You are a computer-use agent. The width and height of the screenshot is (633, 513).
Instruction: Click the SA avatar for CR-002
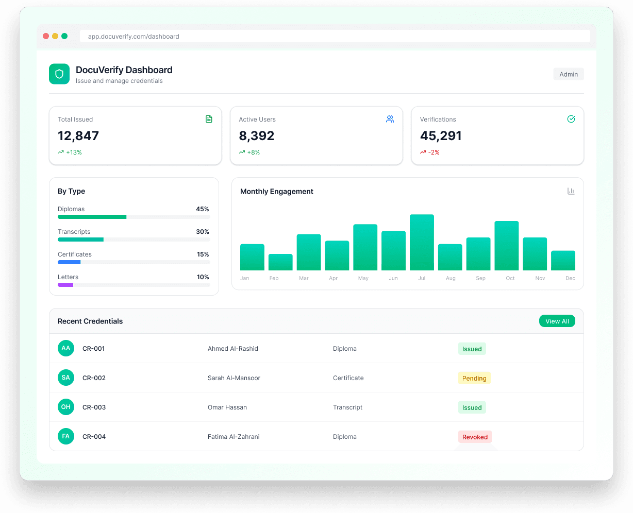(x=66, y=378)
